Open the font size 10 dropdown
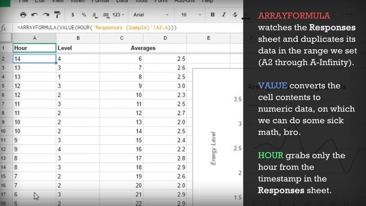Viewport: 366px width, 206px height. [x=191, y=15]
